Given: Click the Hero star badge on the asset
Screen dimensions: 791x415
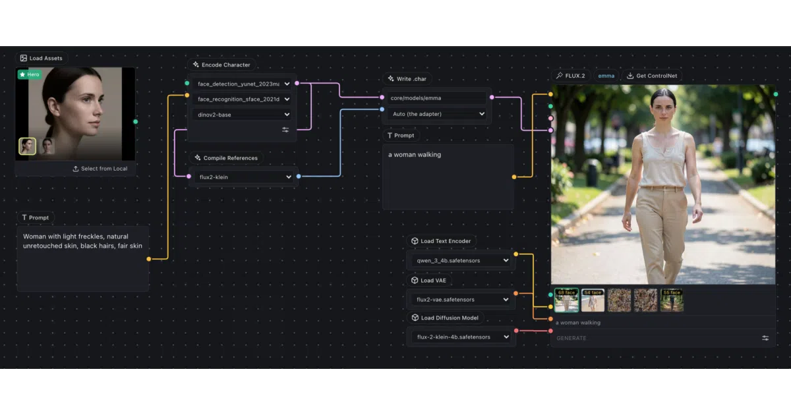Looking at the screenshot, I should coord(30,74).
